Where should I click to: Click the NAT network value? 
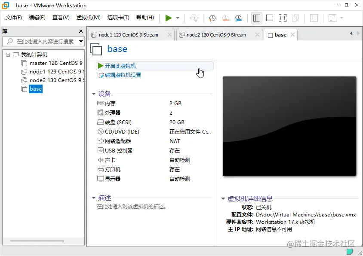(x=175, y=141)
